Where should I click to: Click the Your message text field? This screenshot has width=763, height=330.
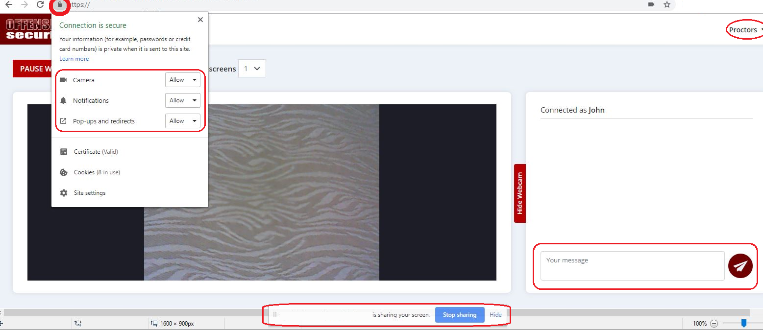point(632,266)
